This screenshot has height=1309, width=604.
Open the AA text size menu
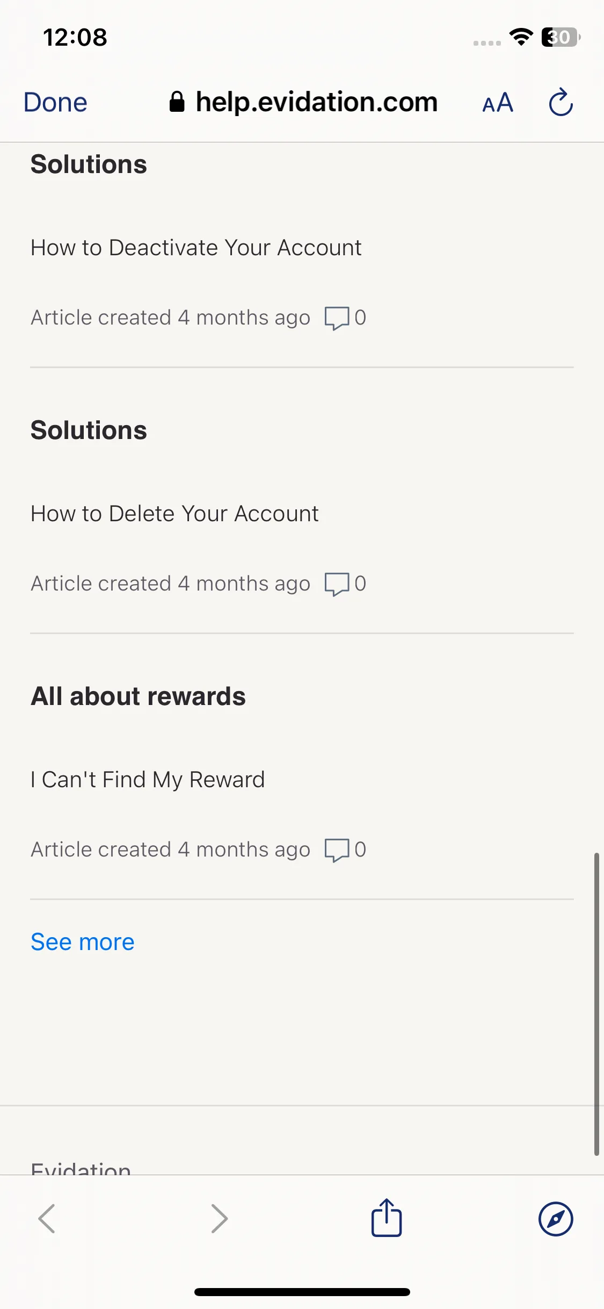pos(498,103)
